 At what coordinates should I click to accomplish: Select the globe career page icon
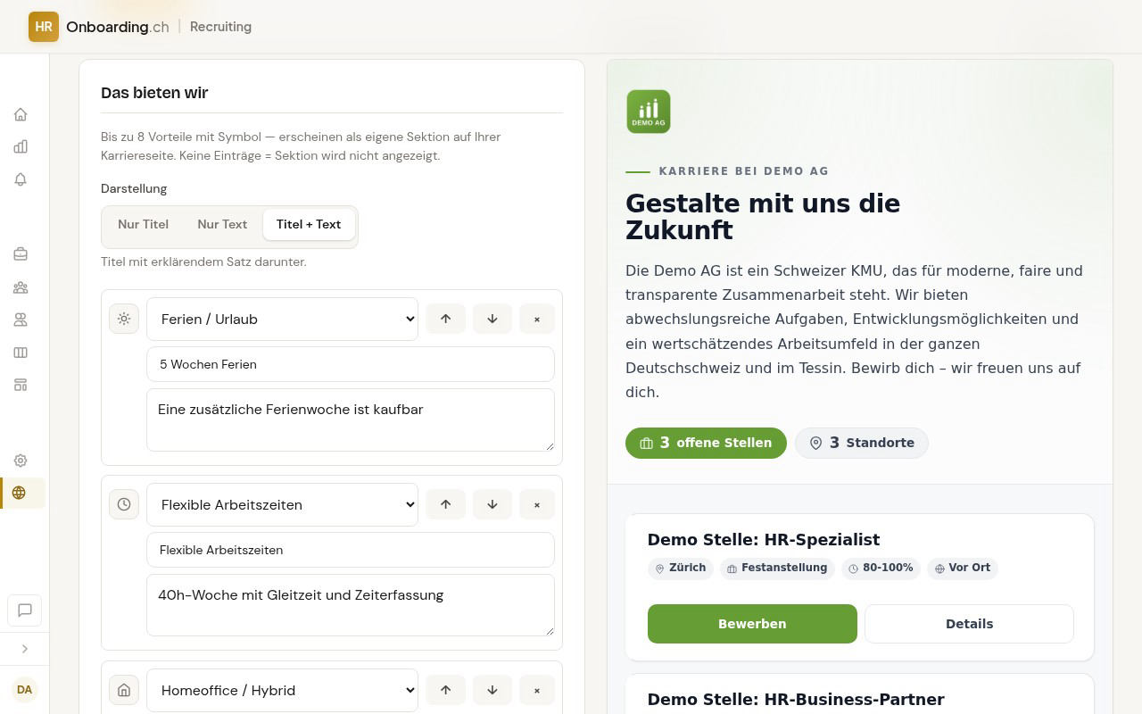tap(20, 493)
